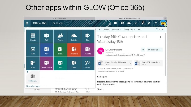Click the Outlook icon in header bar
The height and width of the screenshot is (107, 191).
pyautogui.click(x=115, y=23)
